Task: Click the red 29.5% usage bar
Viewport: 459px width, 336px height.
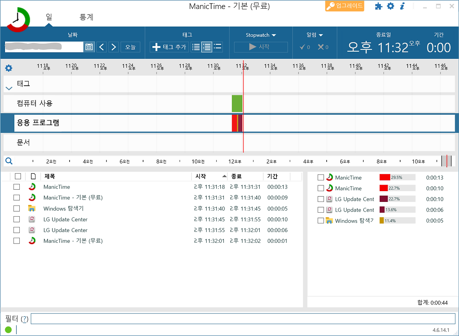Action: point(385,178)
